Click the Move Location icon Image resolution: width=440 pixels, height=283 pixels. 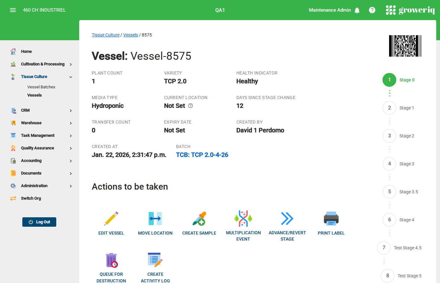click(x=155, y=219)
